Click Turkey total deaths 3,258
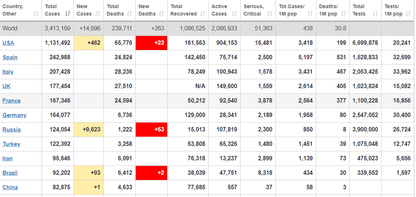 125,144
